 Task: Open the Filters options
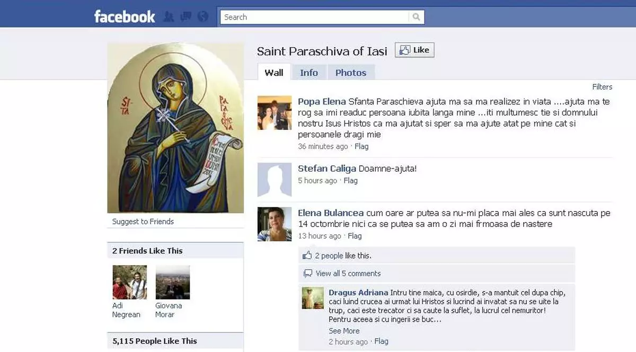coord(603,86)
